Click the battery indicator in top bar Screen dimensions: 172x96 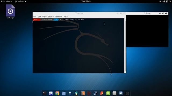[167, 1]
